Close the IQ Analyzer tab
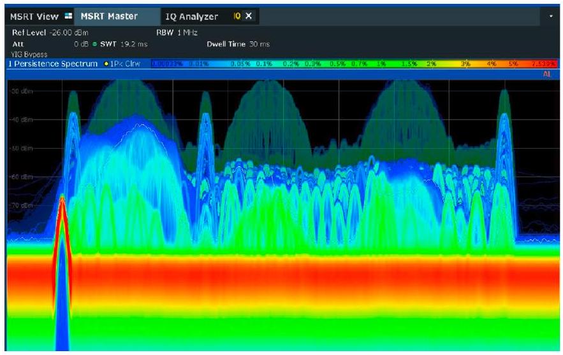The image size is (563, 355). point(248,17)
